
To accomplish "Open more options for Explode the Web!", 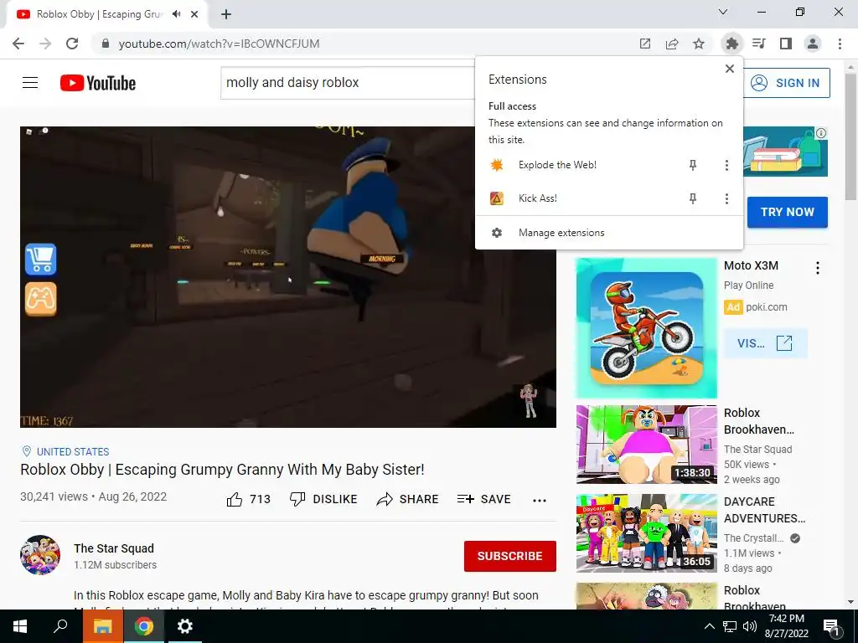I will pyautogui.click(x=726, y=165).
